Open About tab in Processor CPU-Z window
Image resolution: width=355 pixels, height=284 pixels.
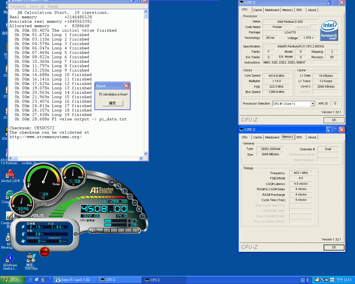click(x=312, y=10)
